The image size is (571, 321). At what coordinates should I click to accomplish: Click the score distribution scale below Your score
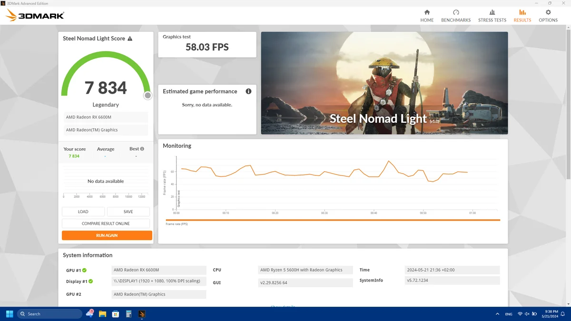[106, 195]
